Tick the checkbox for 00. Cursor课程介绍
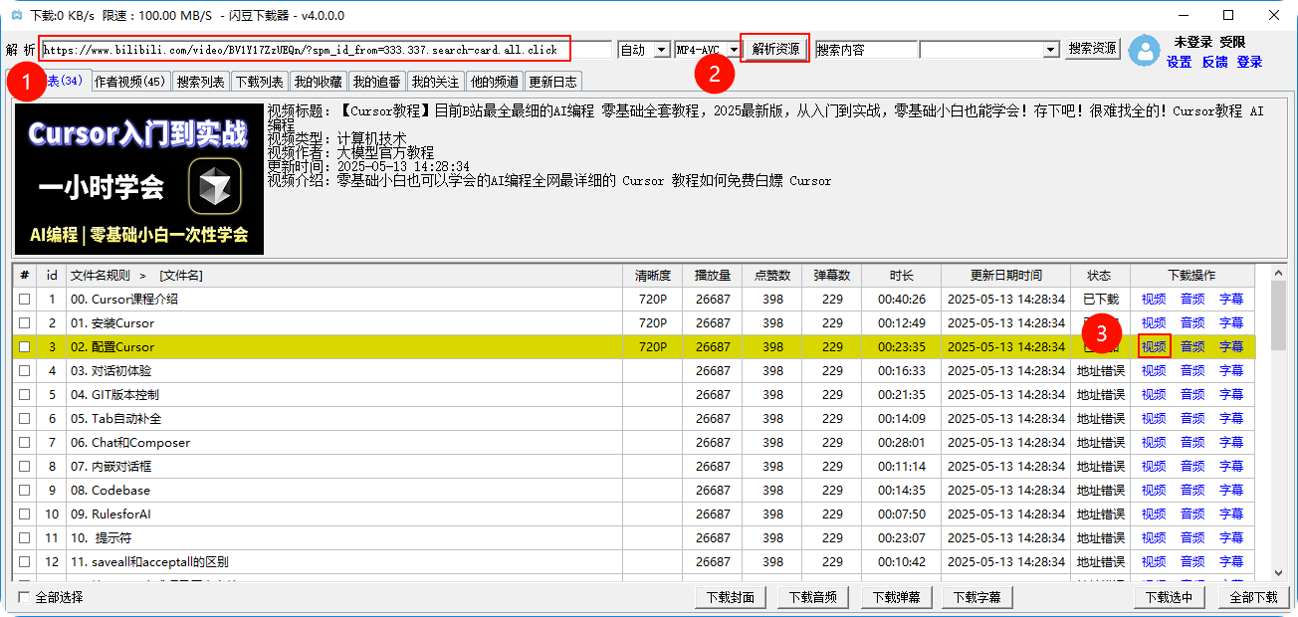1298x617 pixels. click(x=24, y=300)
